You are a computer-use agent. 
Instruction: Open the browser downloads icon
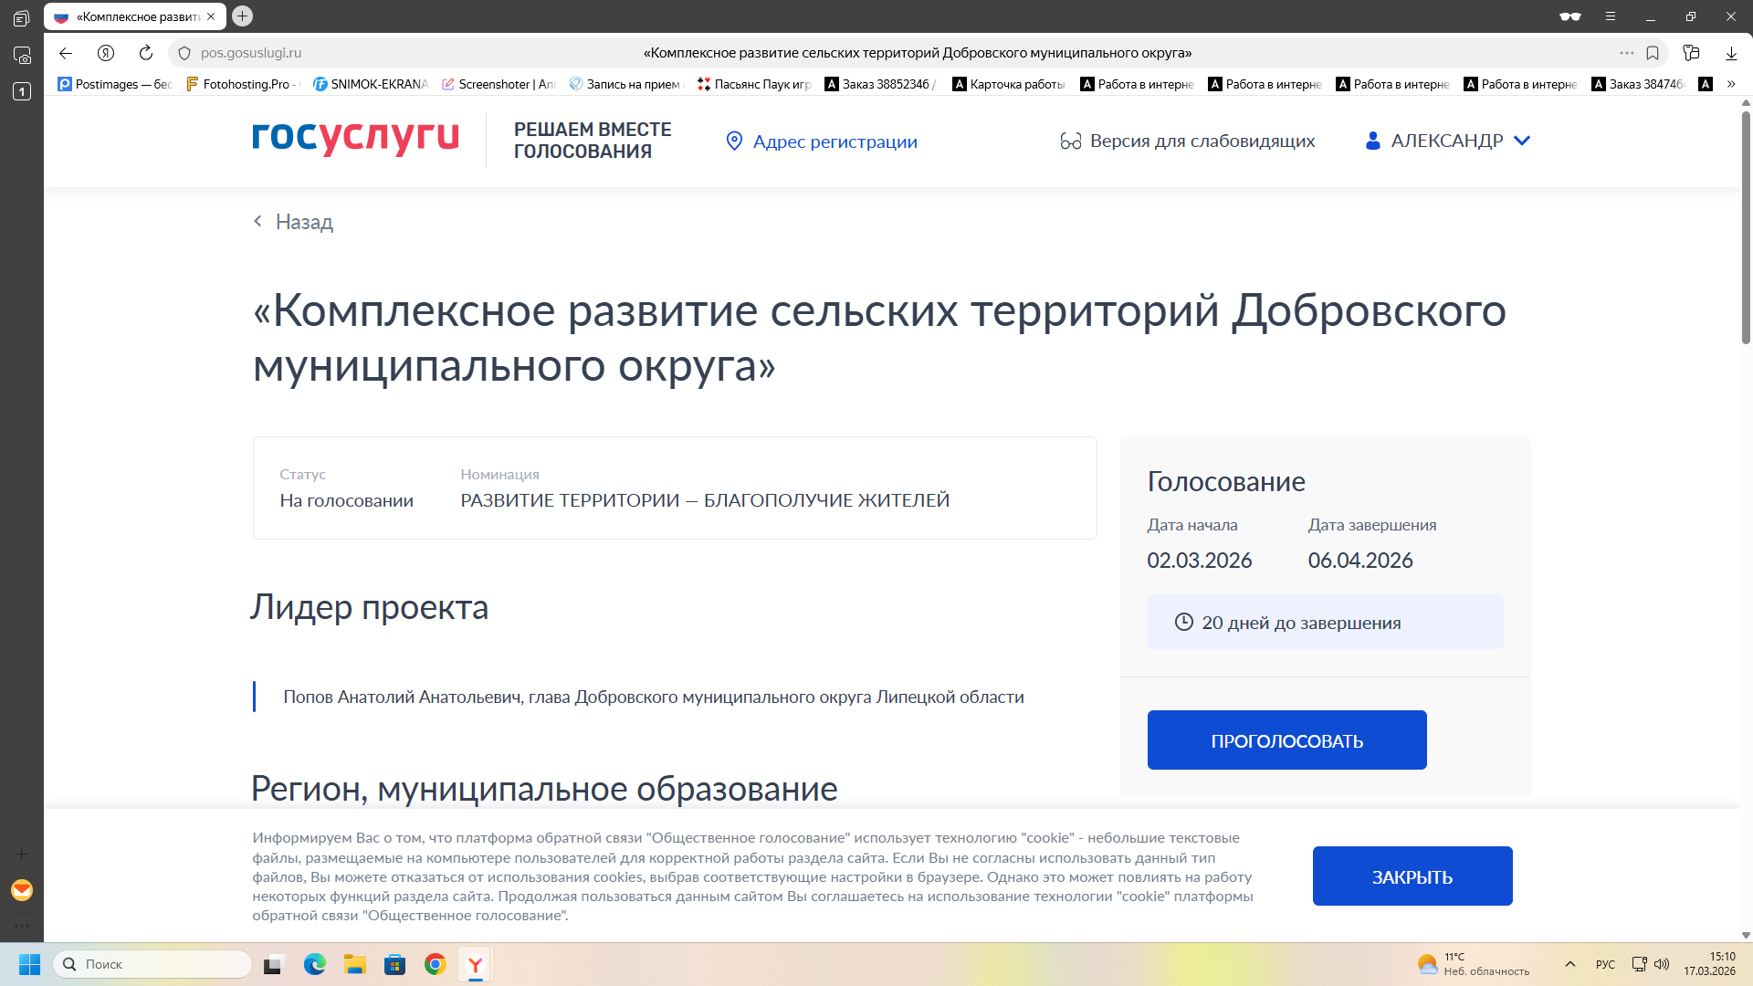1731,53
